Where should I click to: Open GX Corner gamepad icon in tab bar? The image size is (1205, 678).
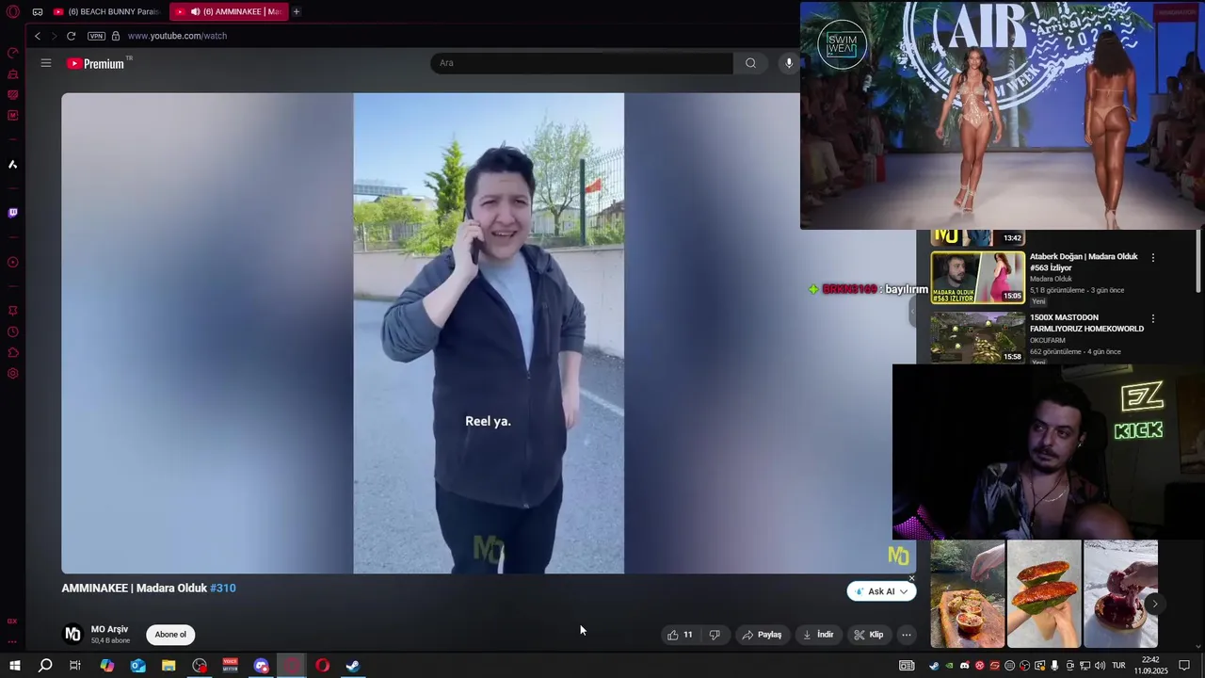38,12
